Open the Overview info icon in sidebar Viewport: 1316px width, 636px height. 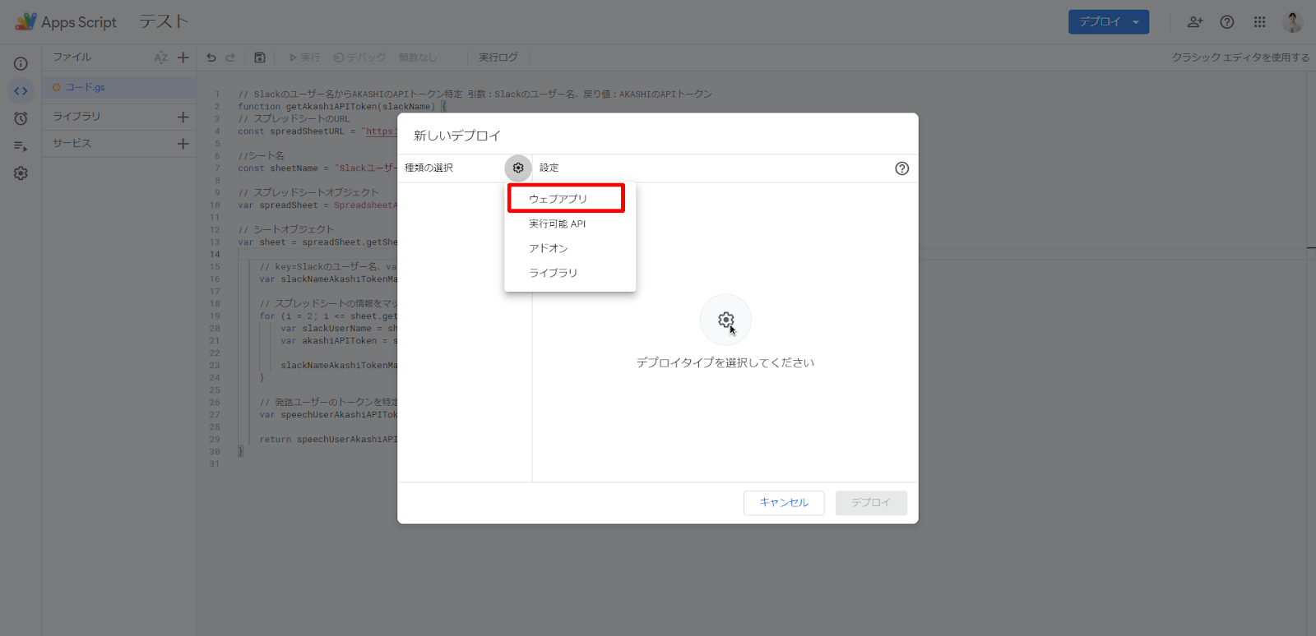click(x=21, y=64)
